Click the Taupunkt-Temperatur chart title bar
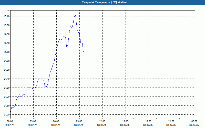The width and height of the screenshot is (205, 128). tap(102, 2)
